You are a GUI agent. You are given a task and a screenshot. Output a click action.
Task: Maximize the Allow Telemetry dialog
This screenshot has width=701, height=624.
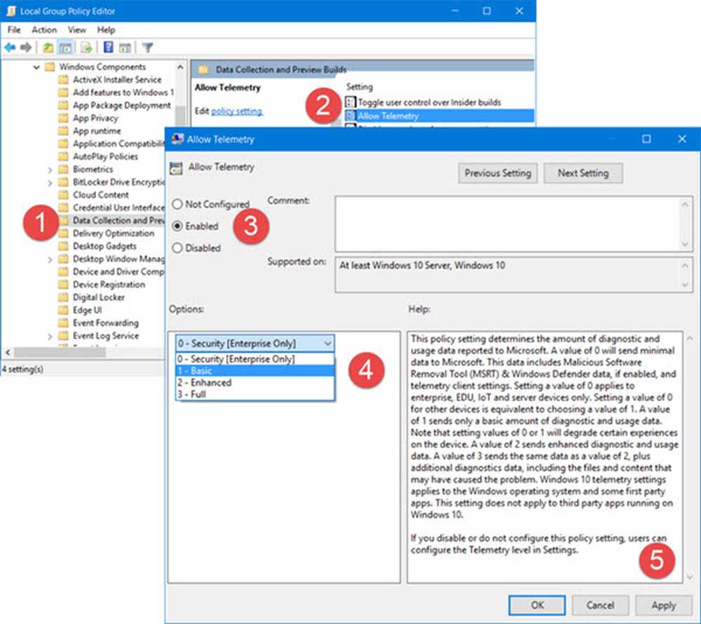point(646,139)
